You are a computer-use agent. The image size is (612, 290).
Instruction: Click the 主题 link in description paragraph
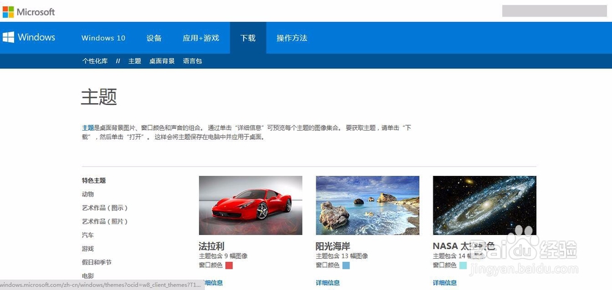point(88,128)
